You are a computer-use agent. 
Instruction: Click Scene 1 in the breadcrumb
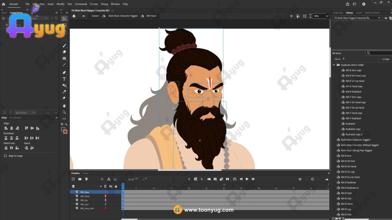click(x=95, y=16)
